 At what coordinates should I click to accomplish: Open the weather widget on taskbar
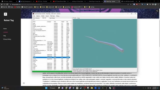[x=5, y=88]
